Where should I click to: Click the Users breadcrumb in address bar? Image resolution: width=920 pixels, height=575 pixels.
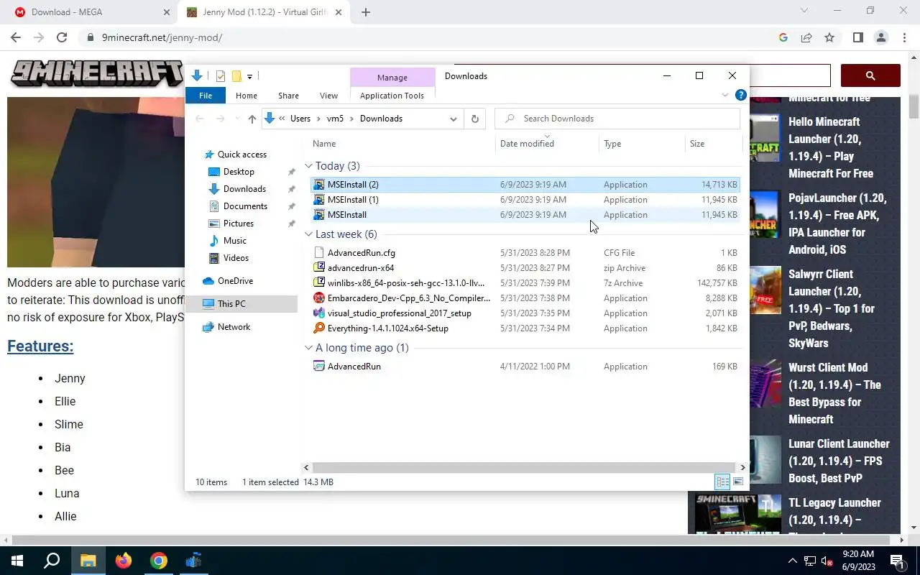click(300, 119)
